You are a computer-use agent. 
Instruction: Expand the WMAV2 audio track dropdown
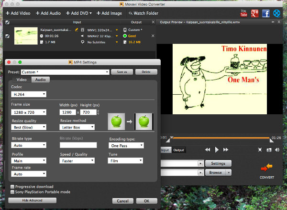pyautogui.click(x=117, y=36)
